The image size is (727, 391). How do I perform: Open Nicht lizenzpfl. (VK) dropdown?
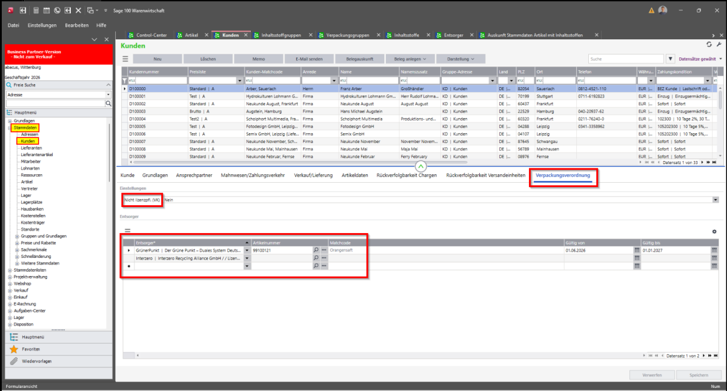tap(715, 199)
